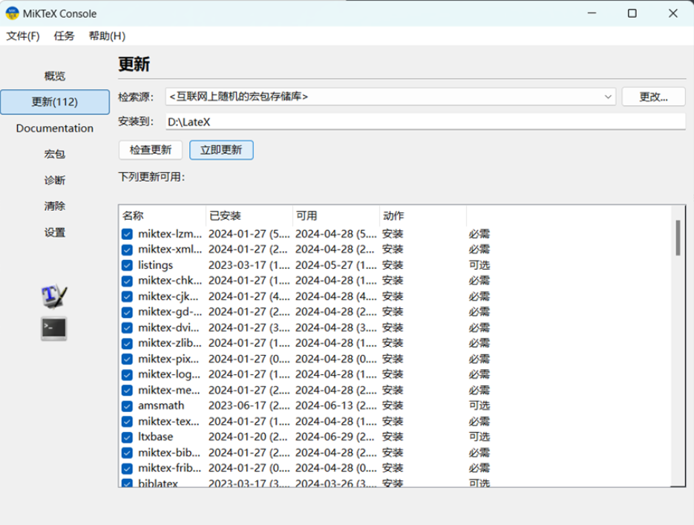Image resolution: width=694 pixels, height=525 pixels.
Task: Toggle the amsmath package checkbox
Action: (x=127, y=405)
